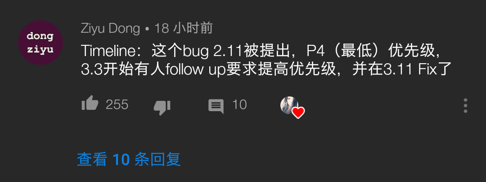Open the dong ziyu profile avatar

(x=40, y=43)
